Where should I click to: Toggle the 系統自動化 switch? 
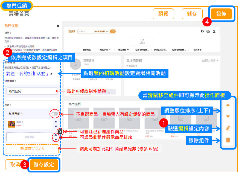(x=55, y=114)
